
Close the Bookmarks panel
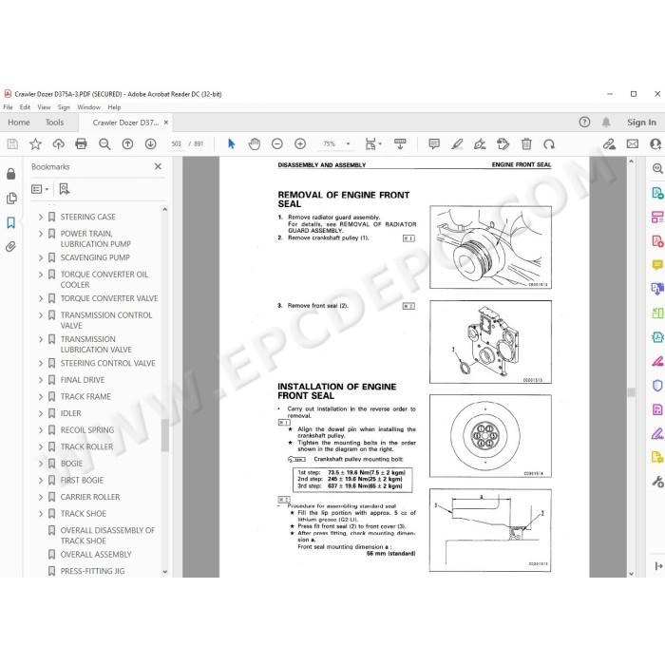click(158, 166)
